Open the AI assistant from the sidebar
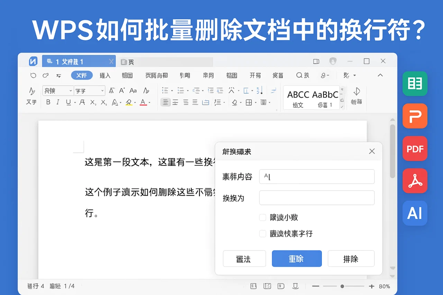 [x=415, y=213]
